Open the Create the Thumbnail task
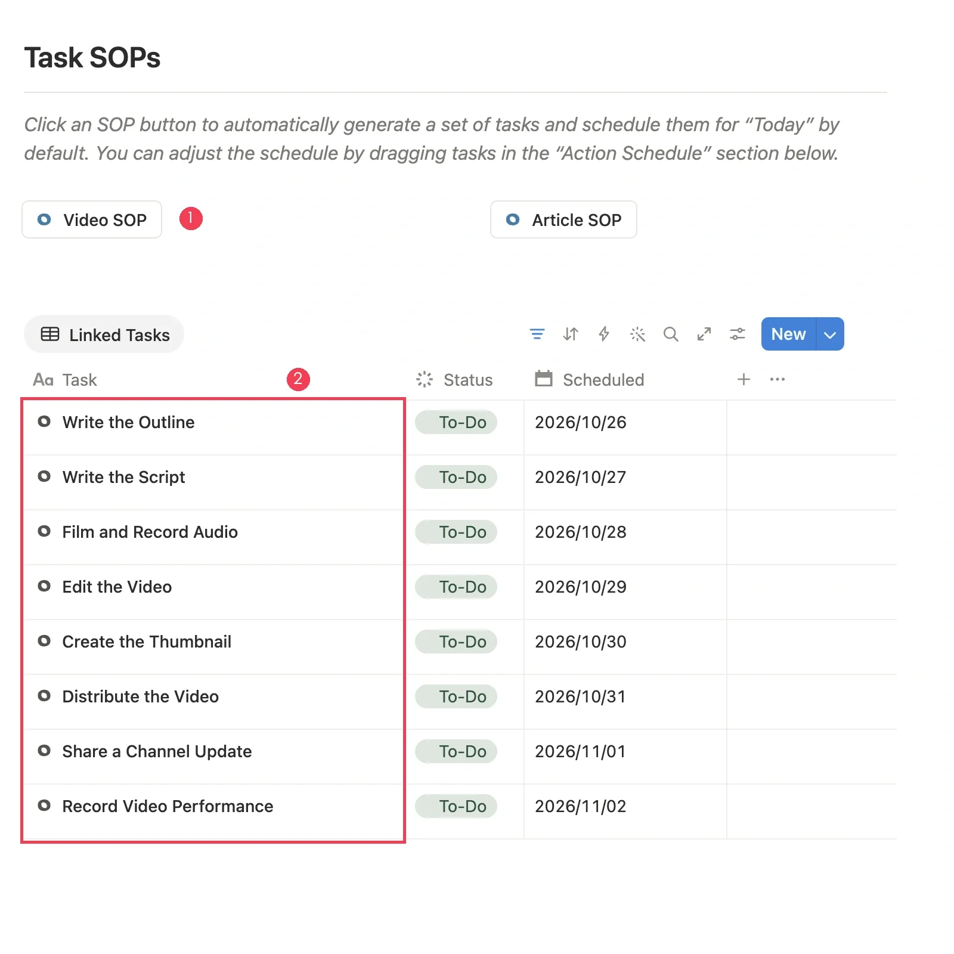This screenshot has height=954, width=954. [147, 642]
